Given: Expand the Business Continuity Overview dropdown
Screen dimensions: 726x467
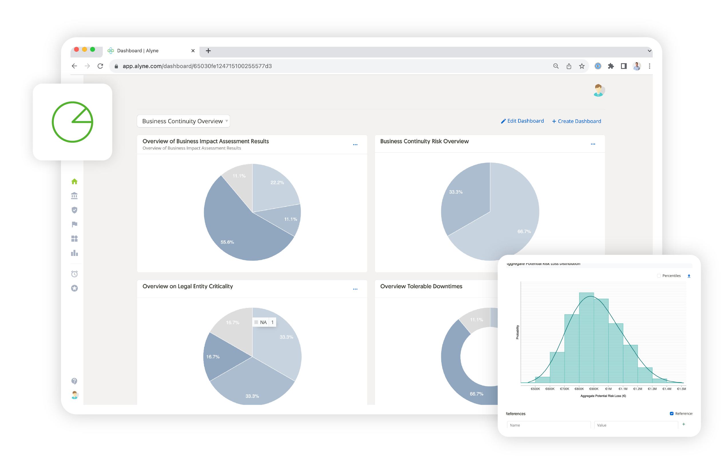Looking at the screenshot, I should 183,121.
